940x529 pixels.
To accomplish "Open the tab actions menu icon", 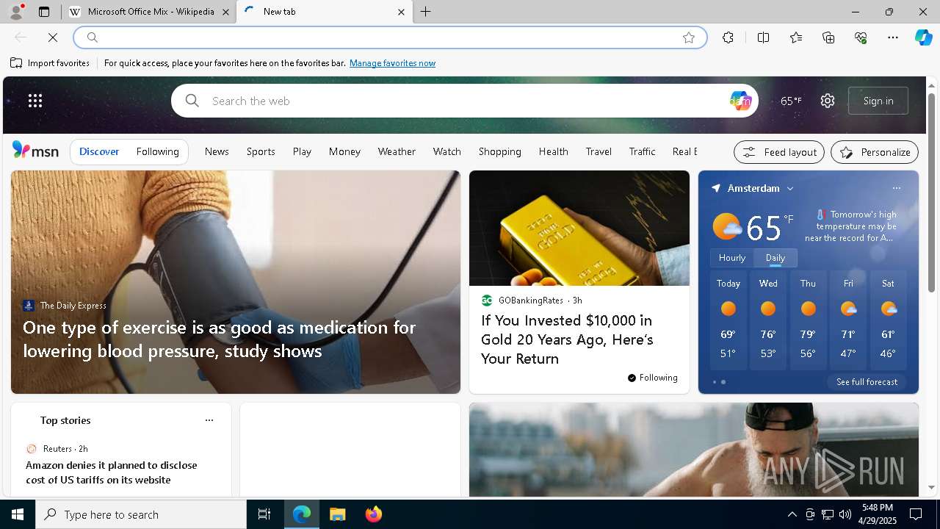I will [x=44, y=12].
